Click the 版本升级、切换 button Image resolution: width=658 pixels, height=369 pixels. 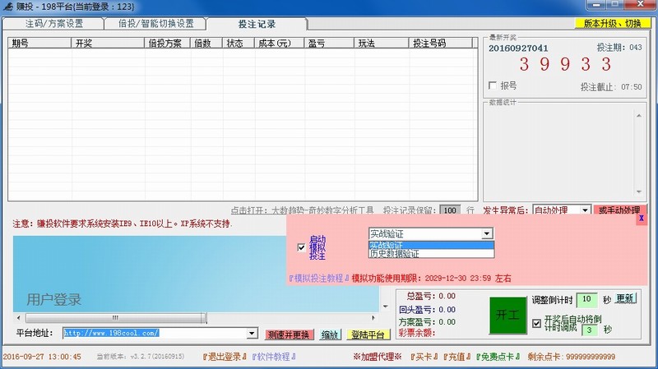click(611, 24)
